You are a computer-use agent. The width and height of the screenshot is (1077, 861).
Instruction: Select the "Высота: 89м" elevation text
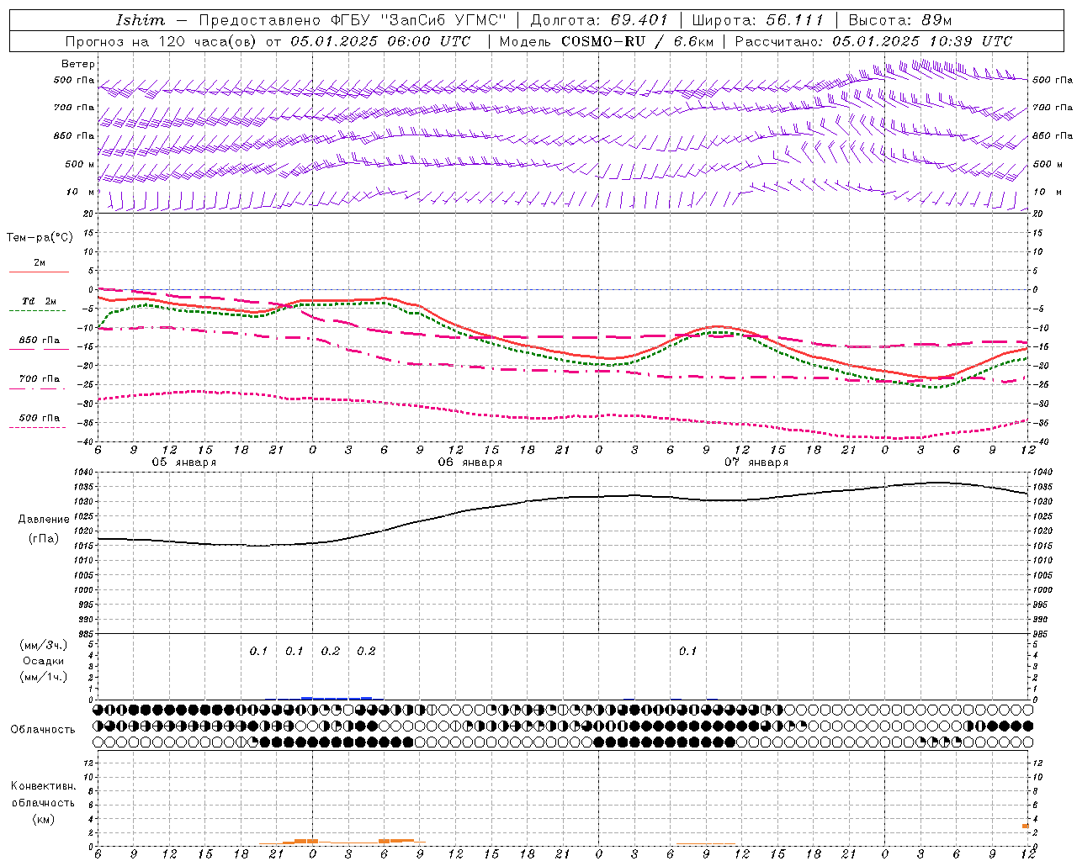(x=899, y=20)
